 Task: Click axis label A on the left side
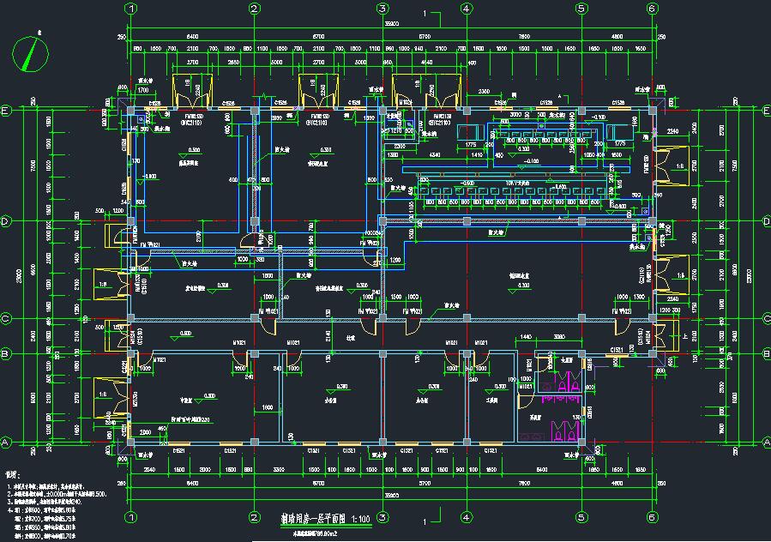pyautogui.click(x=5, y=443)
